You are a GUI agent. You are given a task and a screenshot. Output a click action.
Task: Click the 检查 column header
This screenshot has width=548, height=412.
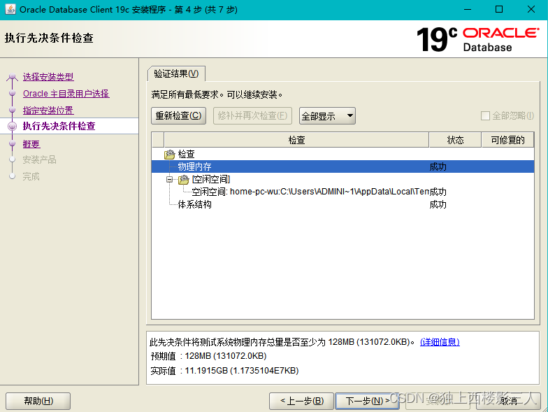[296, 140]
